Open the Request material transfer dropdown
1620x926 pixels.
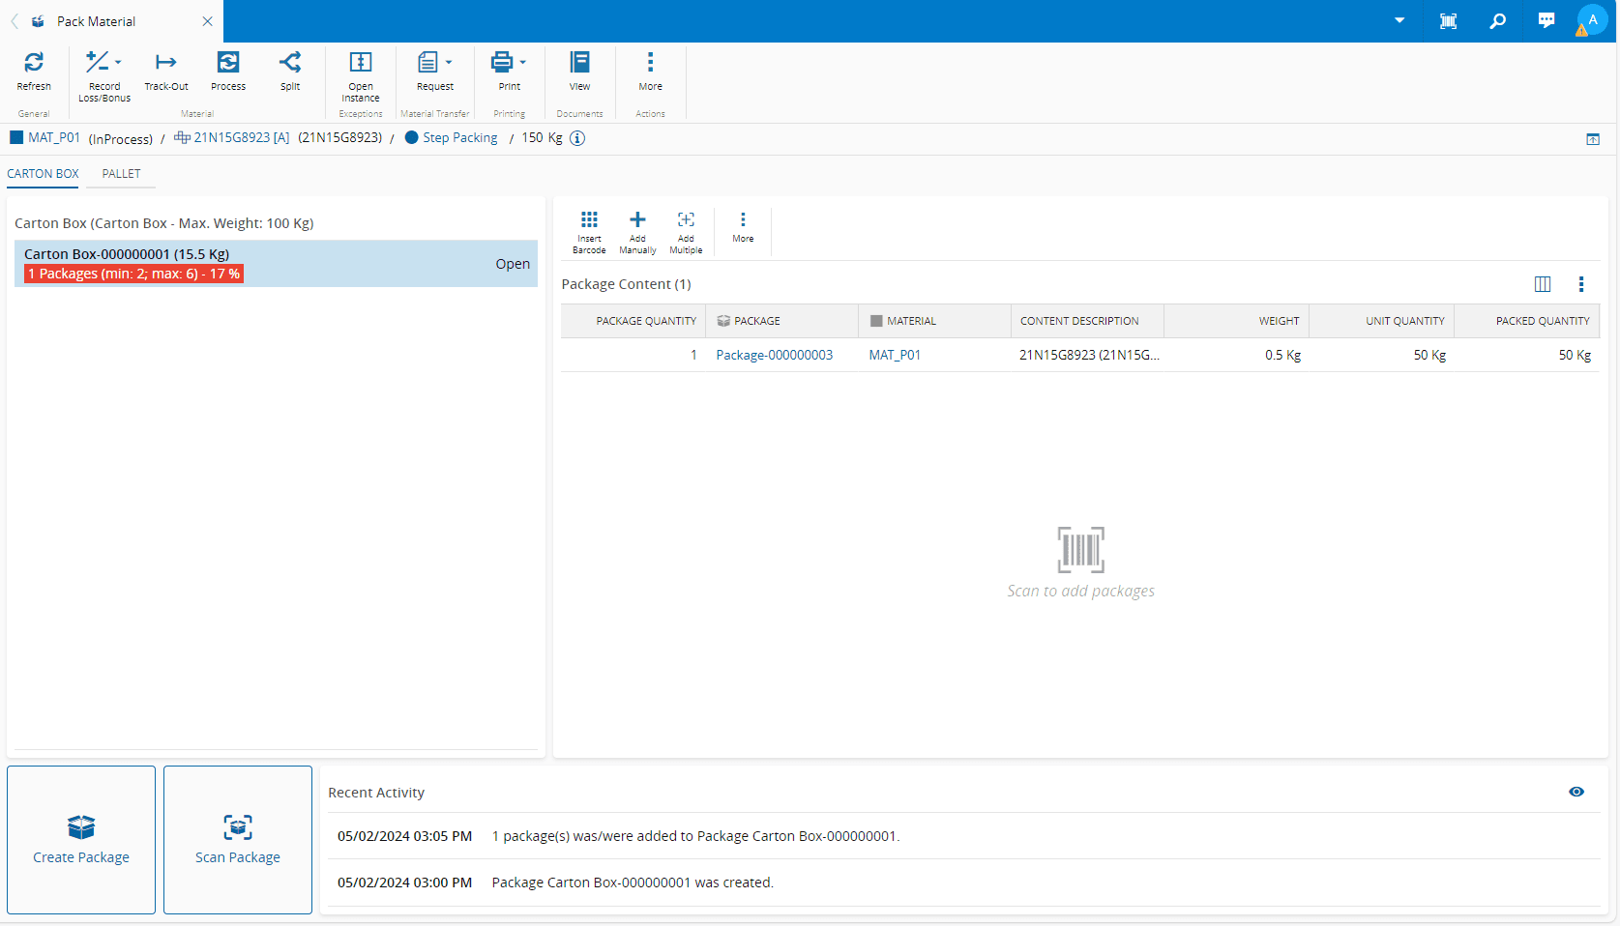tap(449, 62)
